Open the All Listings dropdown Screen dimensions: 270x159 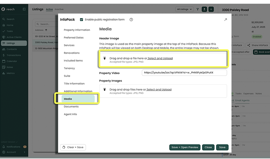(x=184, y=9)
